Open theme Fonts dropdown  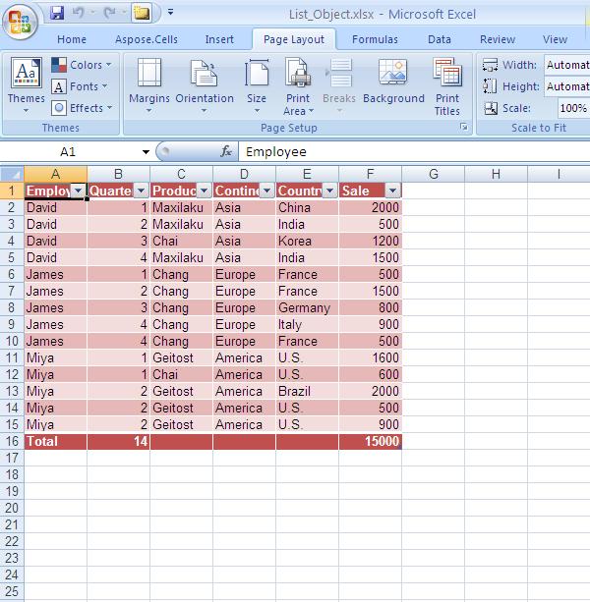(80, 86)
